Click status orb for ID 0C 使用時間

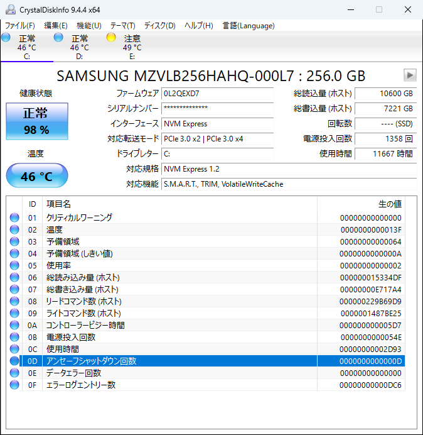tap(14, 349)
